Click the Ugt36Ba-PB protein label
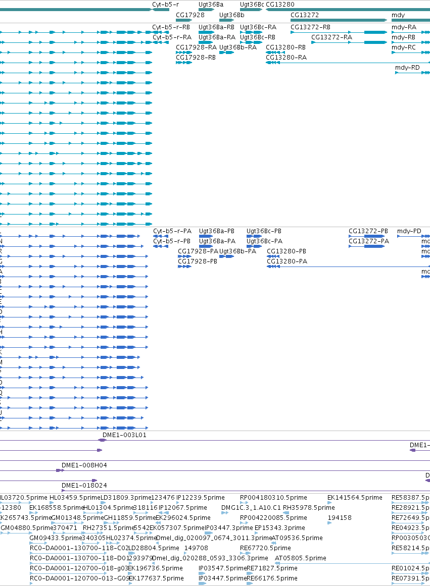430x586 pixels. 217,231
